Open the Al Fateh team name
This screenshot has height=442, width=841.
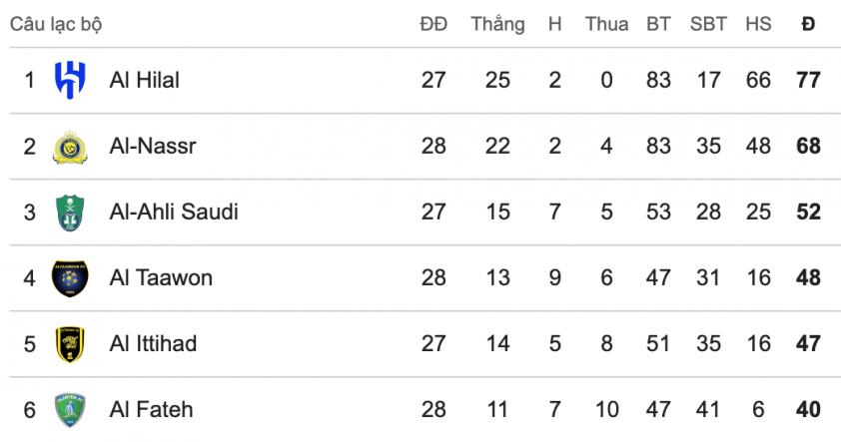pyautogui.click(x=151, y=410)
